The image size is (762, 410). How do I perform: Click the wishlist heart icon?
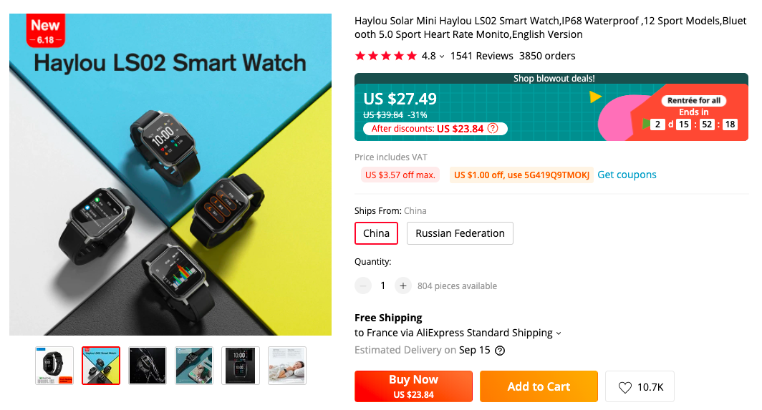coord(625,387)
